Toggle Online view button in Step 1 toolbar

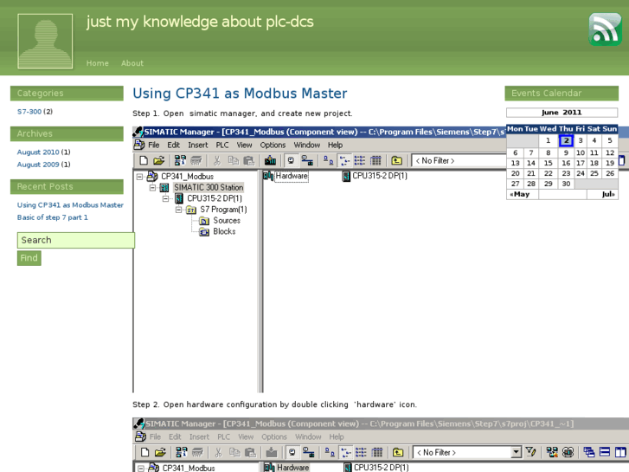click(308, 161)
